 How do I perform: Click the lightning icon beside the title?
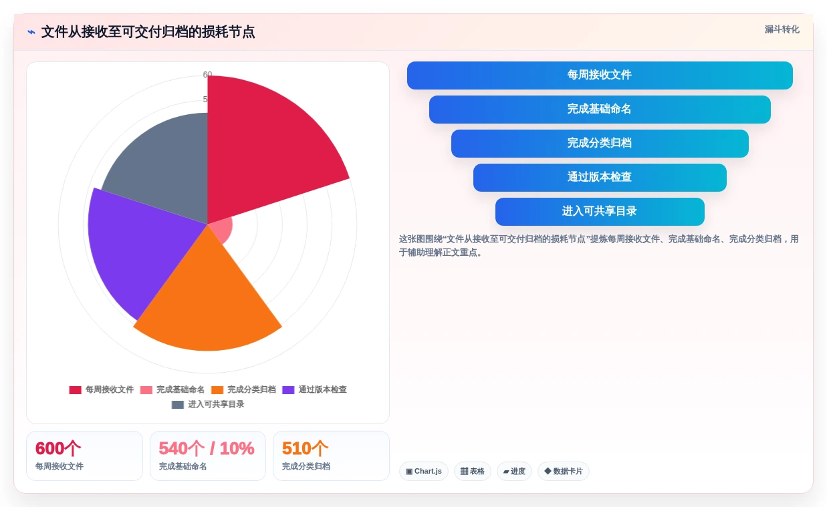31,32
